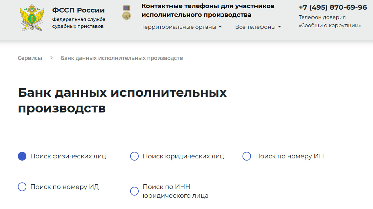Expand the Территориальные органы dropdown label

tap(179, 27)
